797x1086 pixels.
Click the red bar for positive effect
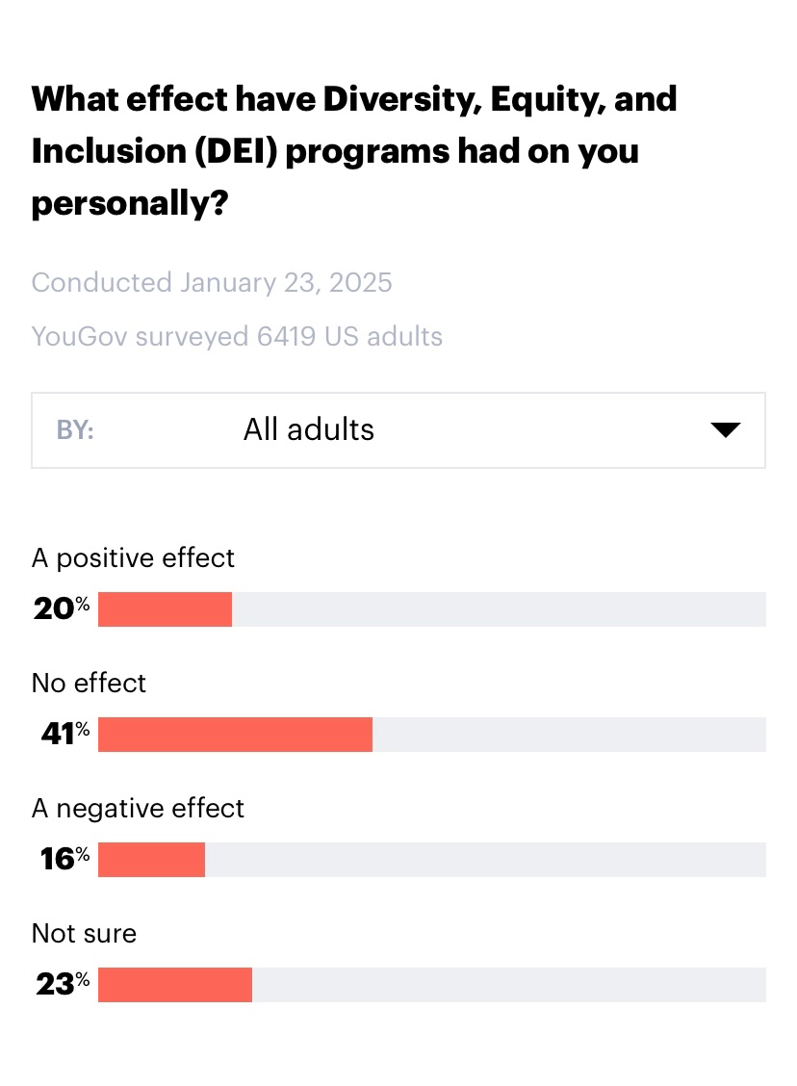[165, 609]
